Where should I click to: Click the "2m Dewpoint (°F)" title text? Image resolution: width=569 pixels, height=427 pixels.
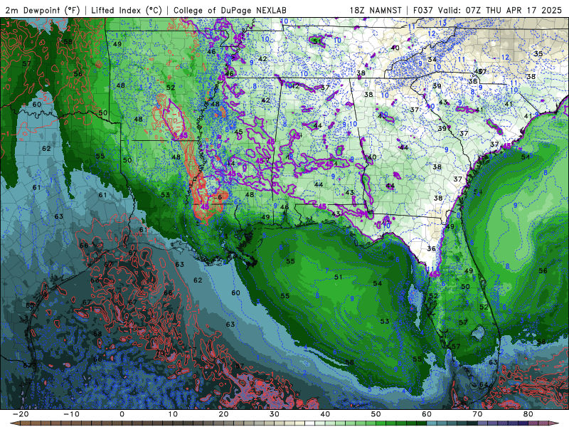pos(43,10)
